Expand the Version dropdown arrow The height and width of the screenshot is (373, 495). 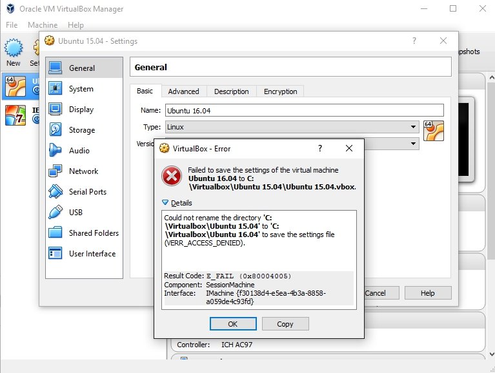[414, 144]
